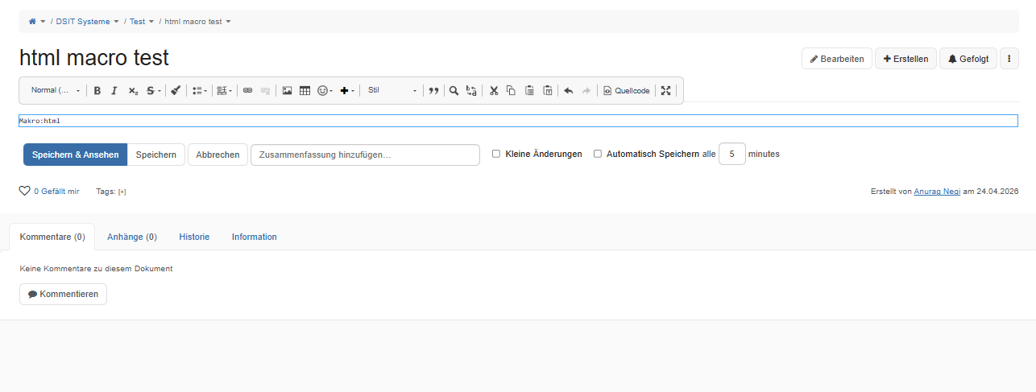Insert a link with the chain icon
Viewport: 1036px width, 392px height.
[247, 91]
